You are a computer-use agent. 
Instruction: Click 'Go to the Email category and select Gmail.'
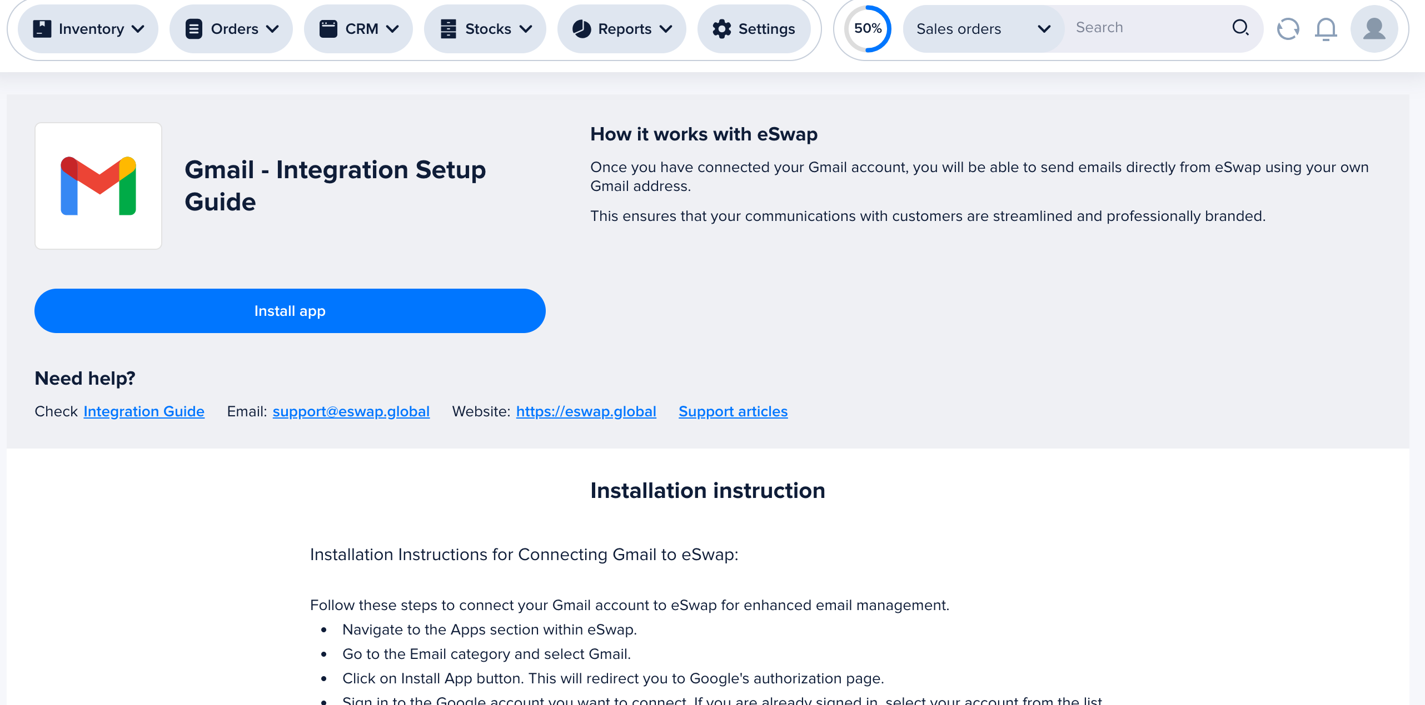[487, 654]
